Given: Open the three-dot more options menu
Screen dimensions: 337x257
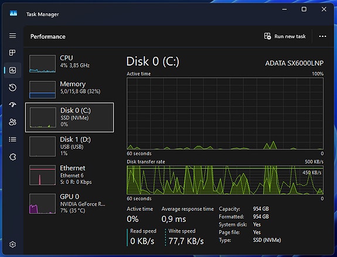Looking at the screenshot, I should (x=322, y=36).
